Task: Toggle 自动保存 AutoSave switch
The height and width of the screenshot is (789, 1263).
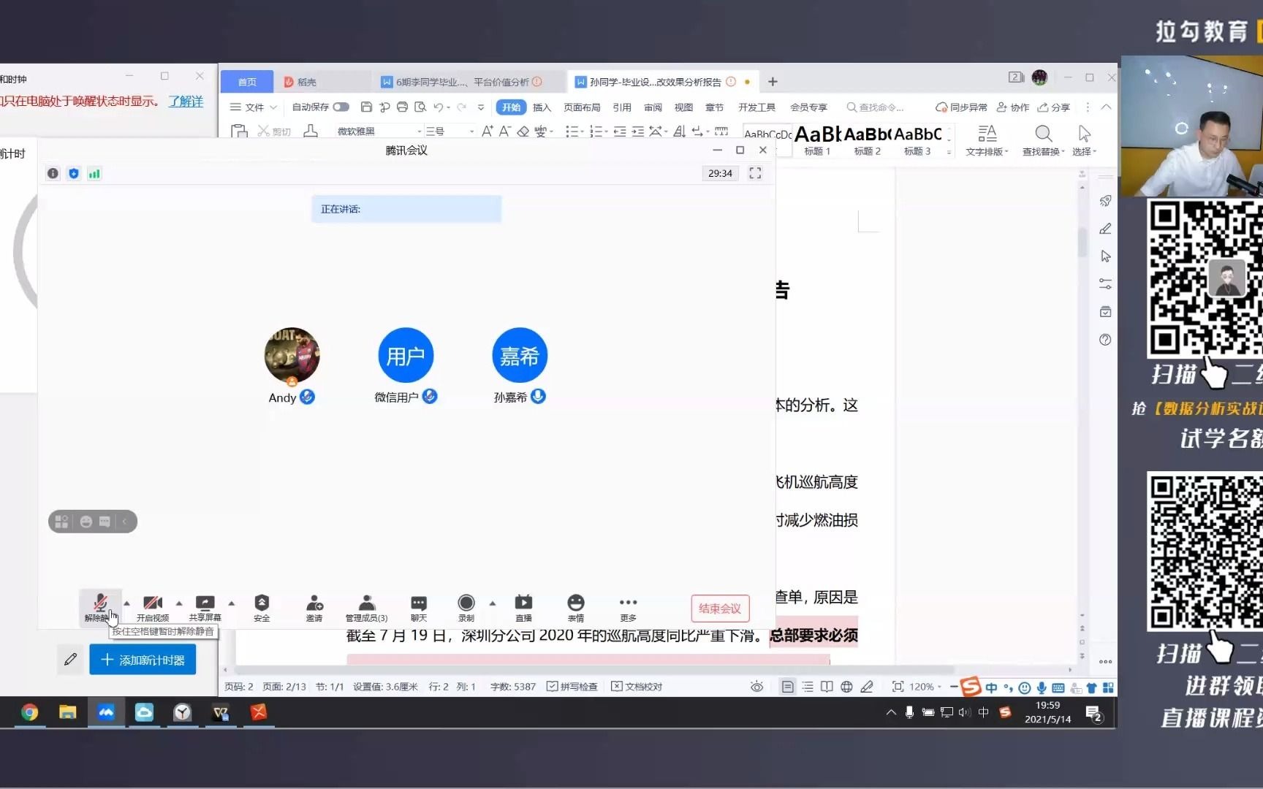Action: [x=340, y=107]
